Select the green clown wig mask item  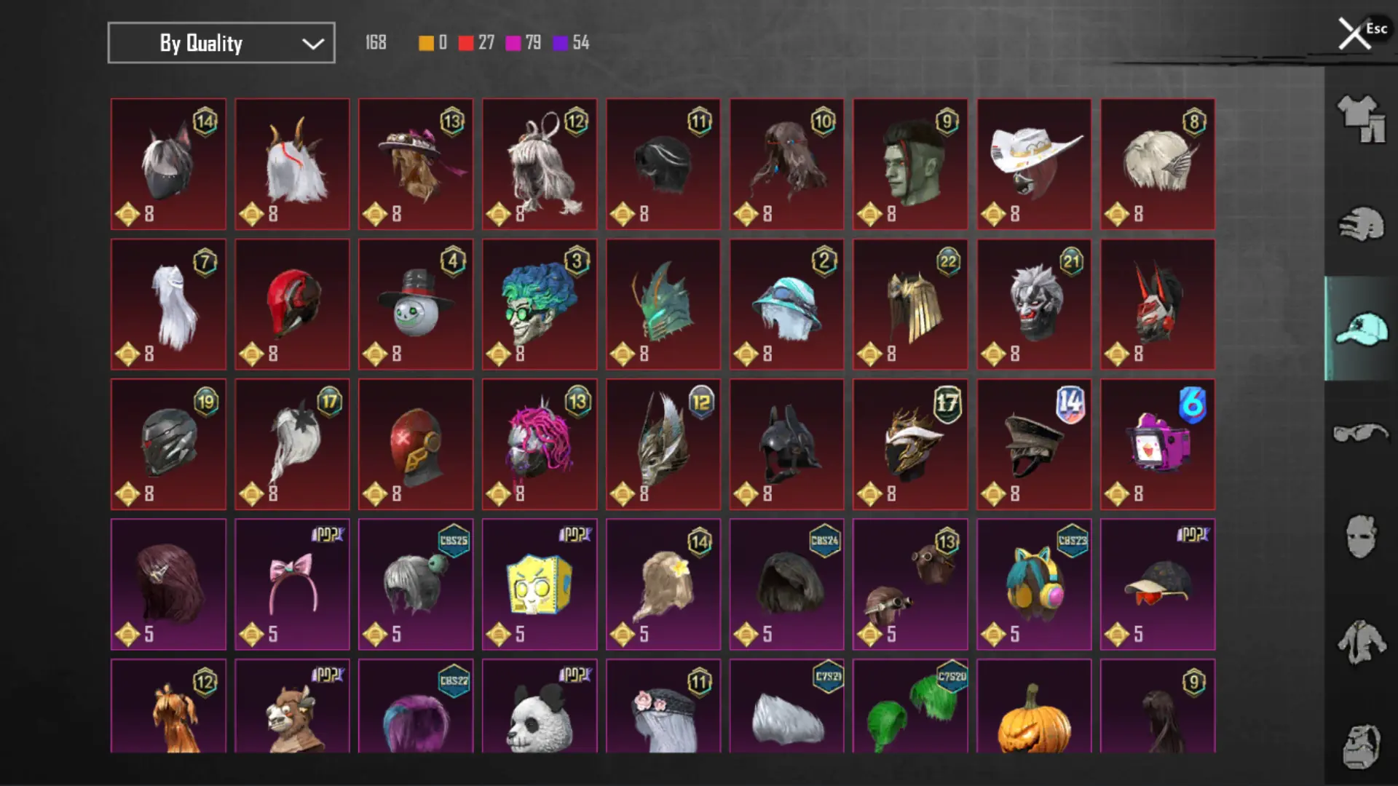(540, 304)
